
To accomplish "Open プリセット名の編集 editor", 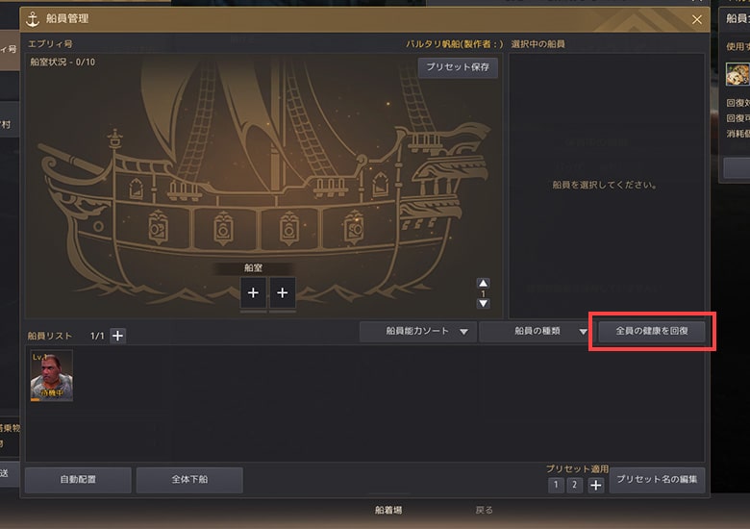I will tap(657, 480).
